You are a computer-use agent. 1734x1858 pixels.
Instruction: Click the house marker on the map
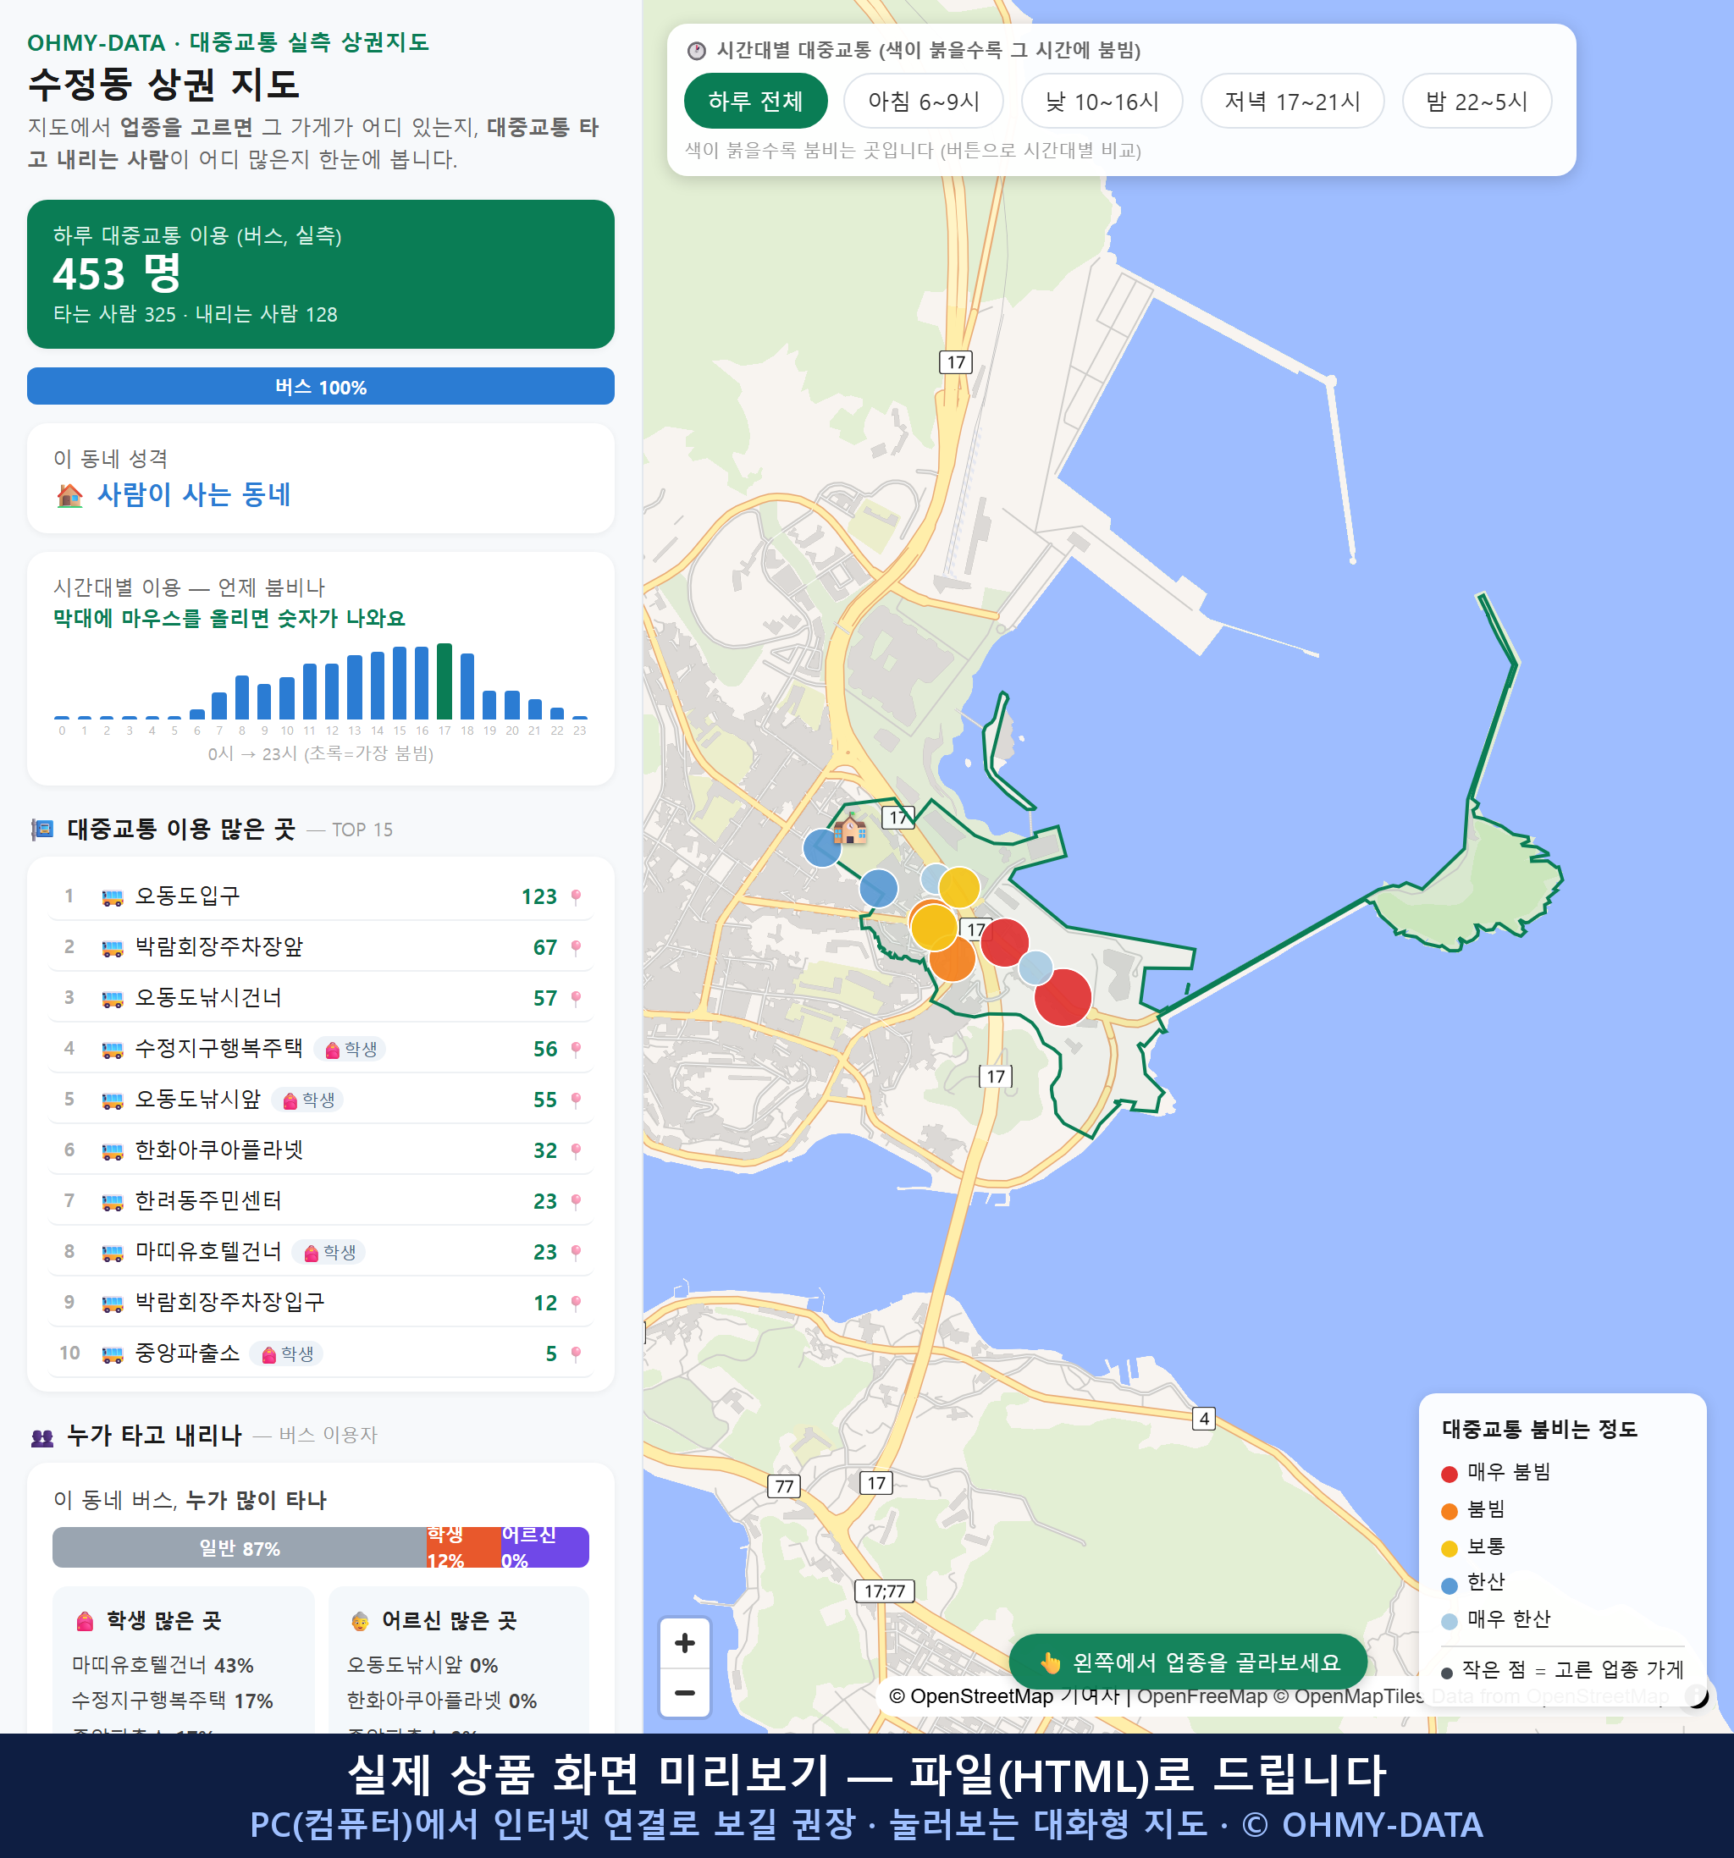tap(850, 828)
